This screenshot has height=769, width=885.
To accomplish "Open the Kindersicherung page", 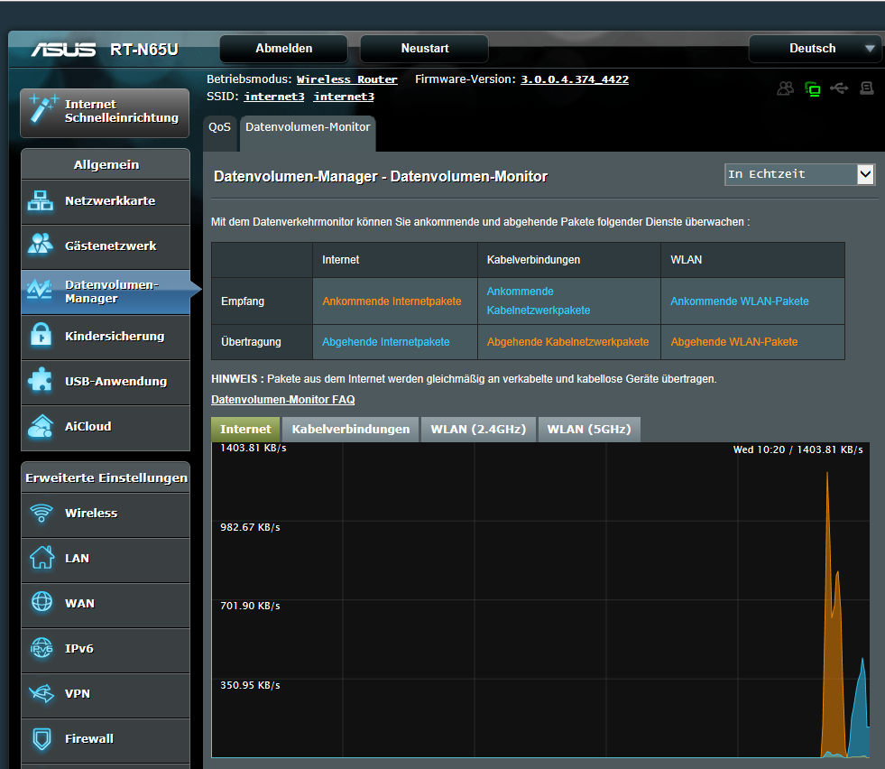I will [106, 337].
